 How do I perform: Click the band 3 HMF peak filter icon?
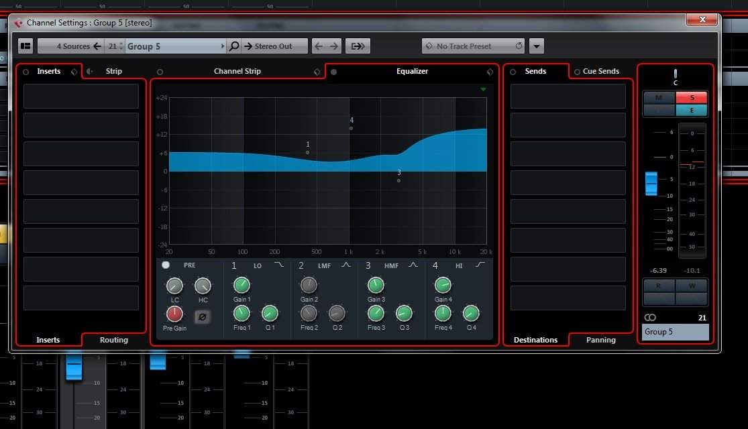coord(413,265)
